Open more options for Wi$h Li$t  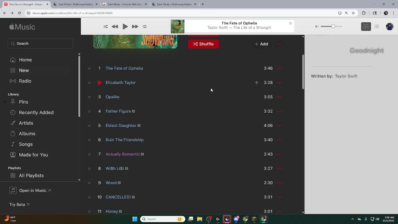click(x=279, y=169)
